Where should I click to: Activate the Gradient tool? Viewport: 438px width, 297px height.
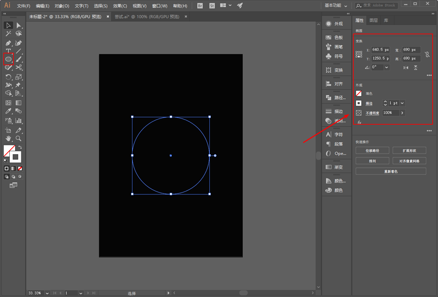tap(18, 103)
